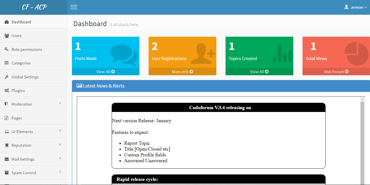
Task: Click the add-user icon on User Registrations card
Action: 203,54
